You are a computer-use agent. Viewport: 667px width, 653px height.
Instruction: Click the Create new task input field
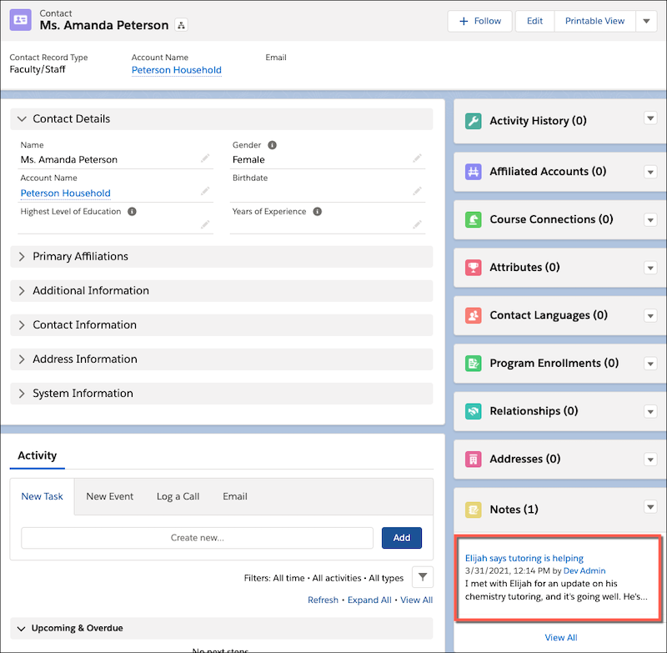(x=197, y=538)
